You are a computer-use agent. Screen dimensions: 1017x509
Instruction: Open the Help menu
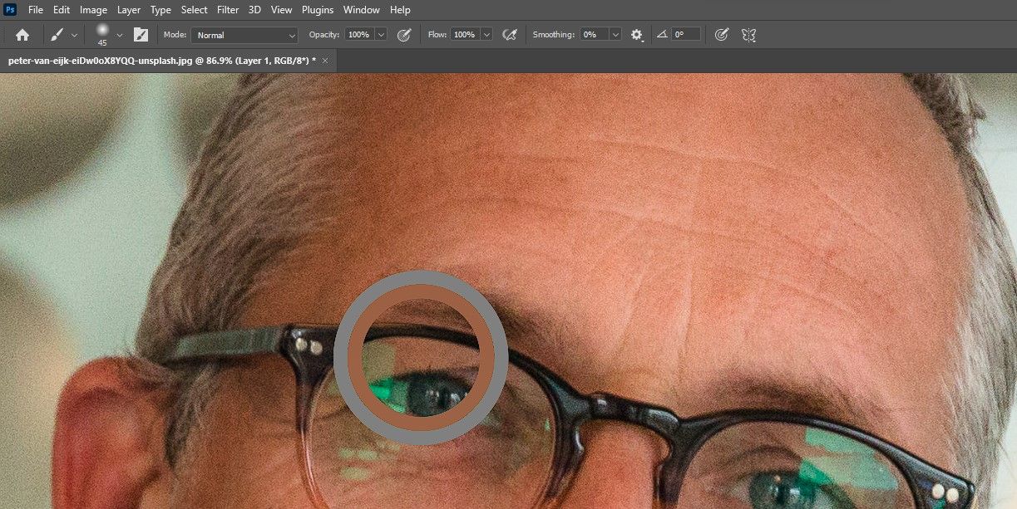click(x=400, y=10)
